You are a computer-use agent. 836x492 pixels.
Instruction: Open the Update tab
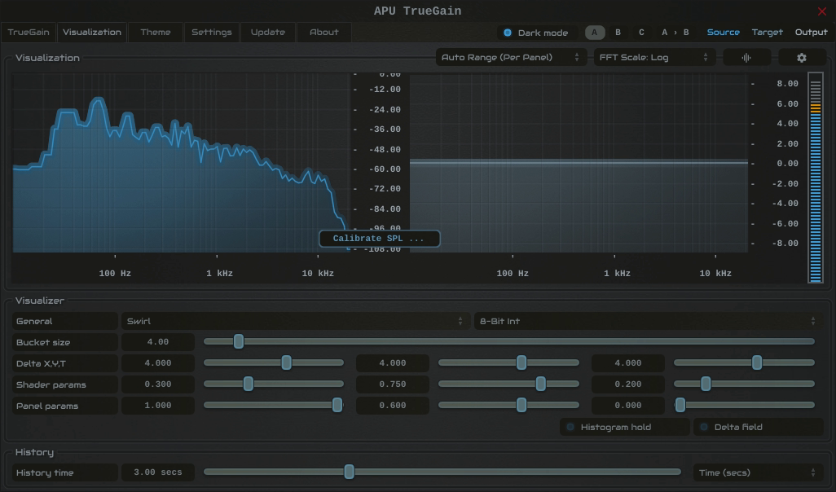coord(267,32)
